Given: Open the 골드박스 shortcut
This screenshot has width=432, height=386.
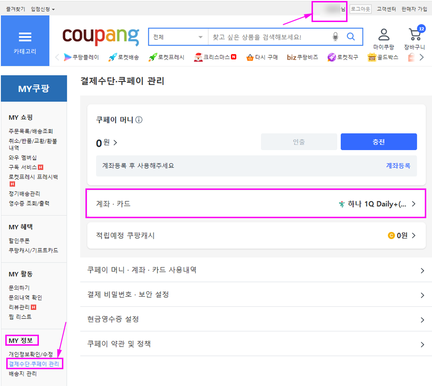Looking at the screenshot, I should pos(383,58).
